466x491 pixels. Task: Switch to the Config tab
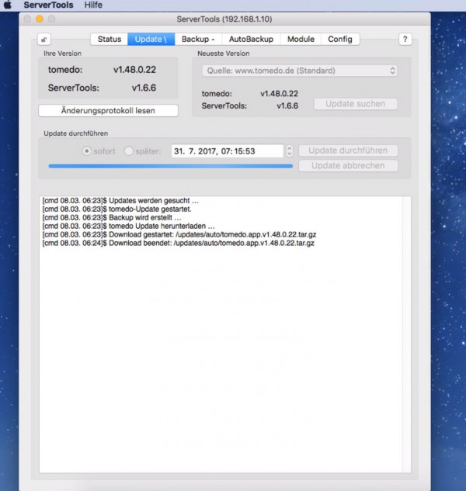pos(340,39)
